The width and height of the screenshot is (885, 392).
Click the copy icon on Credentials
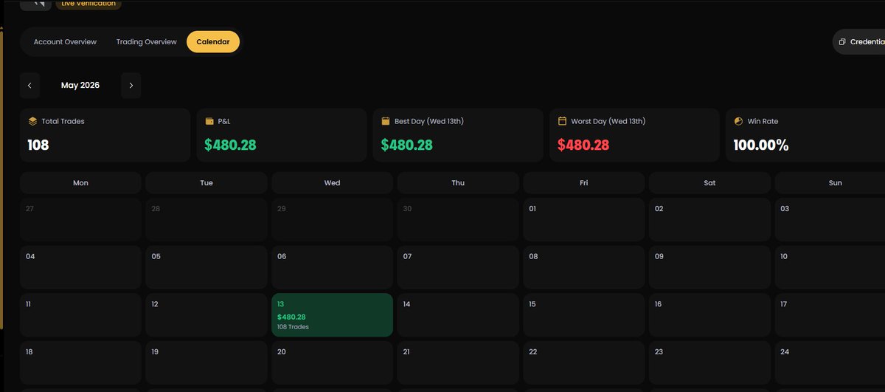[842, 42]
